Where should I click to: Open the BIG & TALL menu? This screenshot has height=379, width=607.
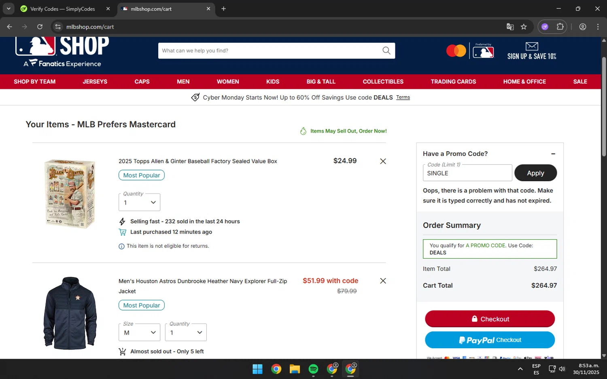click(321, 82)
